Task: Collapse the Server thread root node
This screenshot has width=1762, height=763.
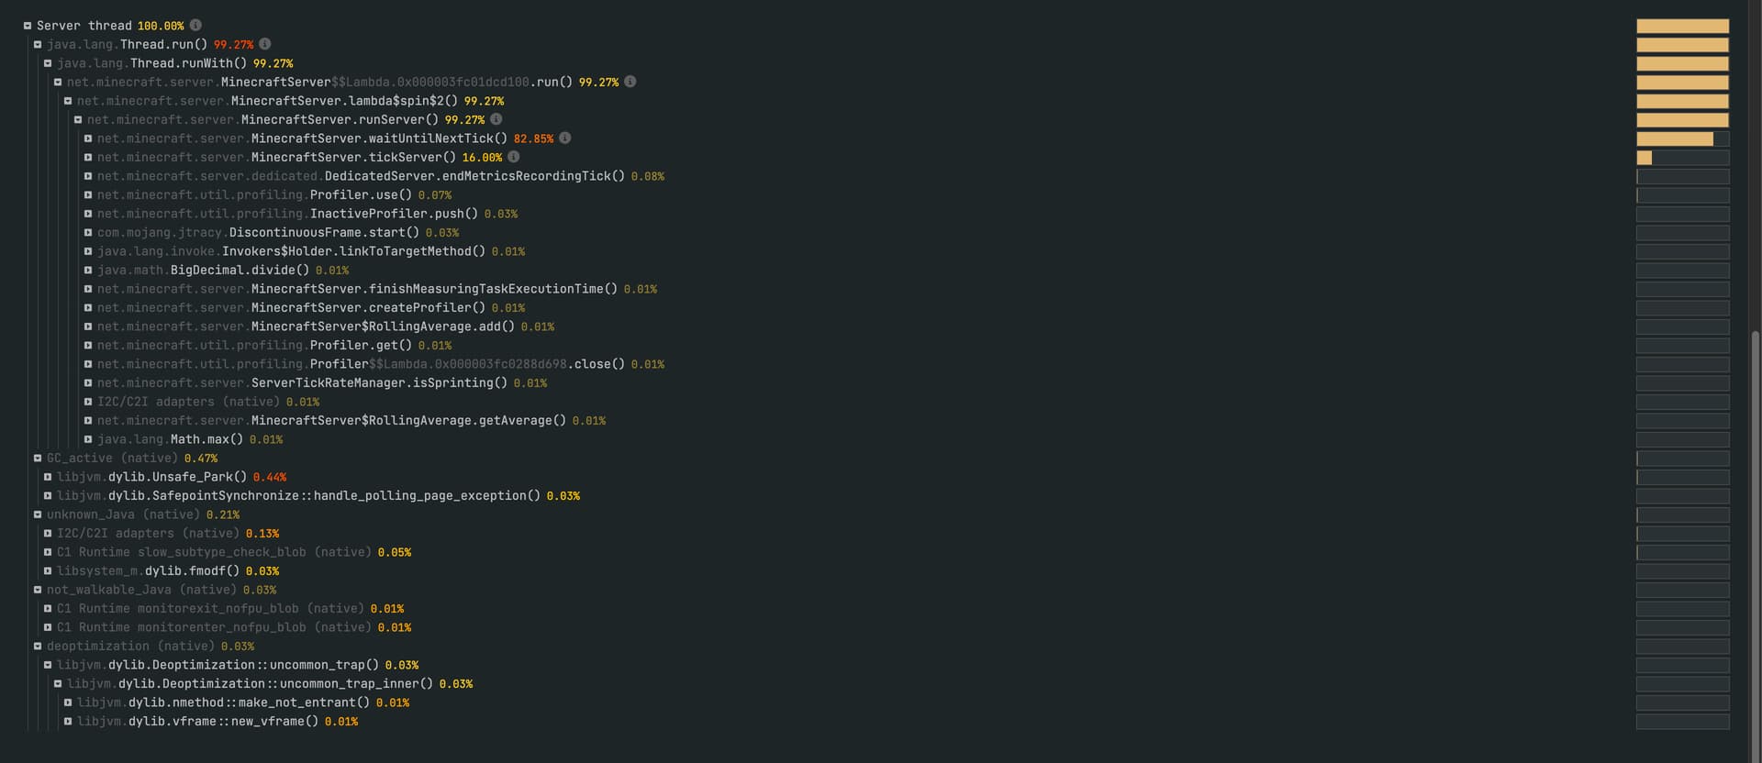Action: coord(28,26)
